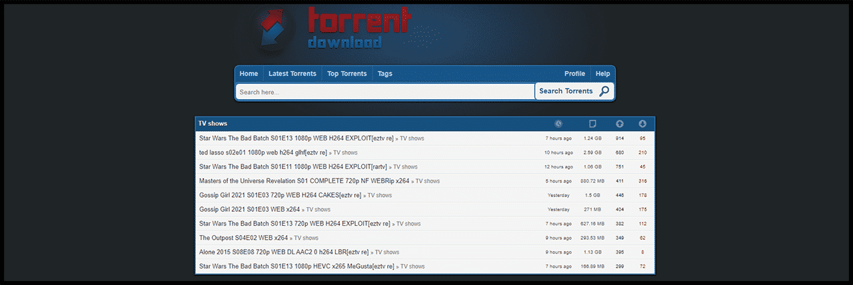Open Star Wars Bad Batch S01E11 1080p torrent

(x=293, y=166)
